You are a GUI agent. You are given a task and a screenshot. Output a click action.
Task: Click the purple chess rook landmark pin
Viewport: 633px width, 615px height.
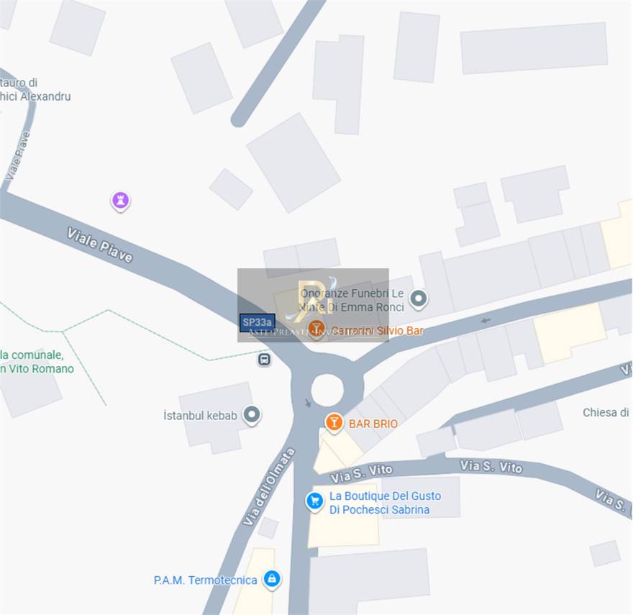[x=120, y=201]
